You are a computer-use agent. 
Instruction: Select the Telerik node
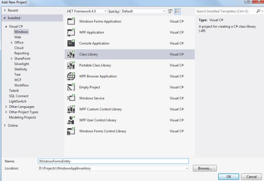[14, 91]
